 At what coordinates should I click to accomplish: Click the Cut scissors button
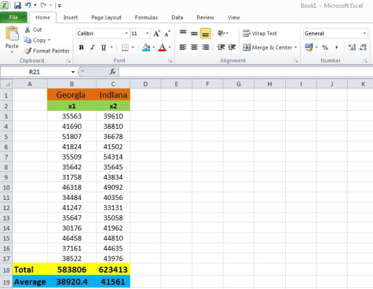coord(33,30)
